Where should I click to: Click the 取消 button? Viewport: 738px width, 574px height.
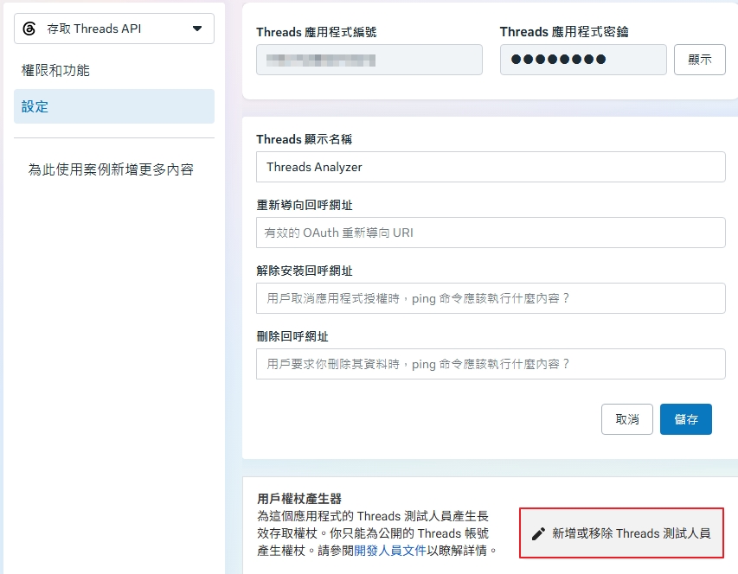click(x=627, y=419)
